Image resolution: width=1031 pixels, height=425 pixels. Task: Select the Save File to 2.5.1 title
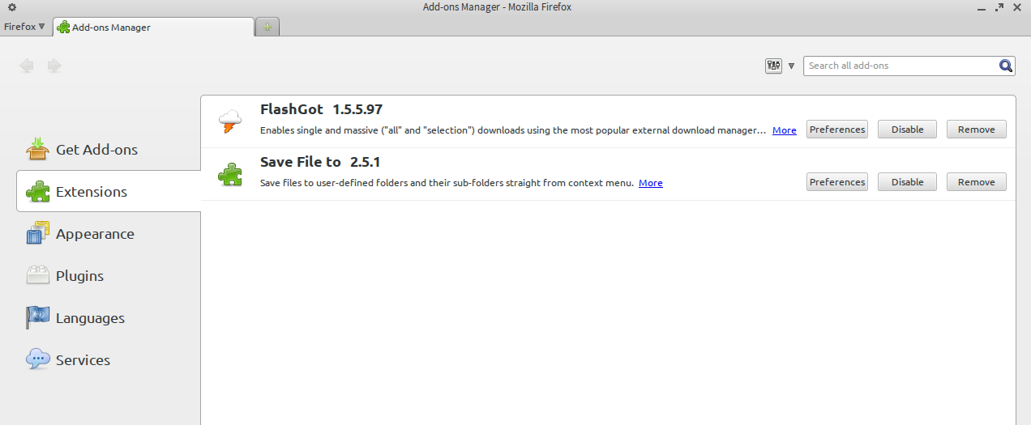[320, 162]
